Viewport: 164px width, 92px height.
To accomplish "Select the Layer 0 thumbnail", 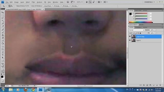I will 134,40.
